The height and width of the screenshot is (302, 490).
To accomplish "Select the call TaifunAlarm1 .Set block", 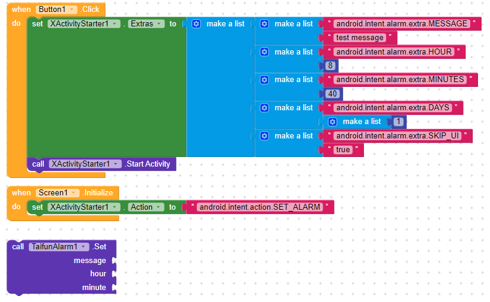I will pyautogui.click(x=19, y=247).
